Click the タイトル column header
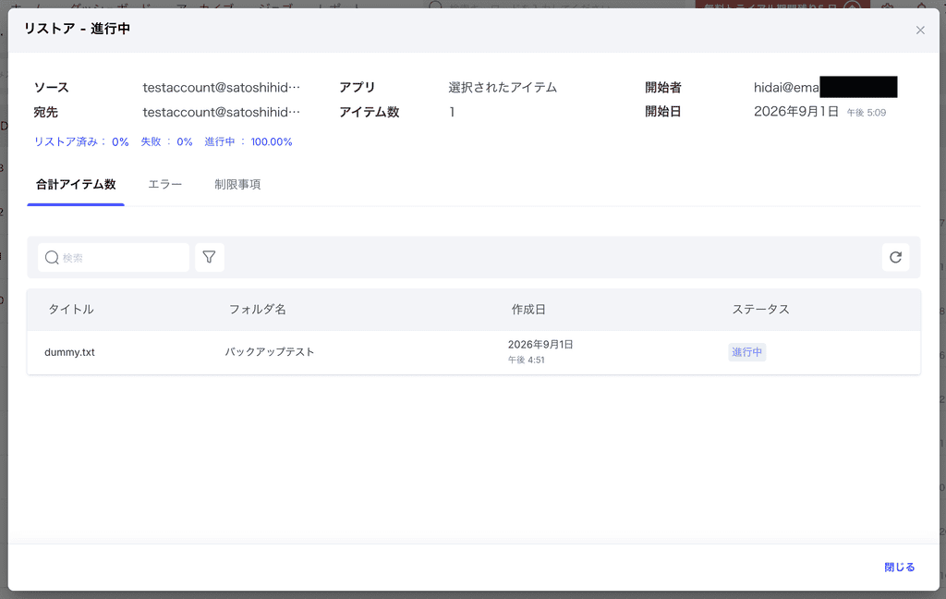Viewport: 946px width, 599px height. click(x=71, y=309)
